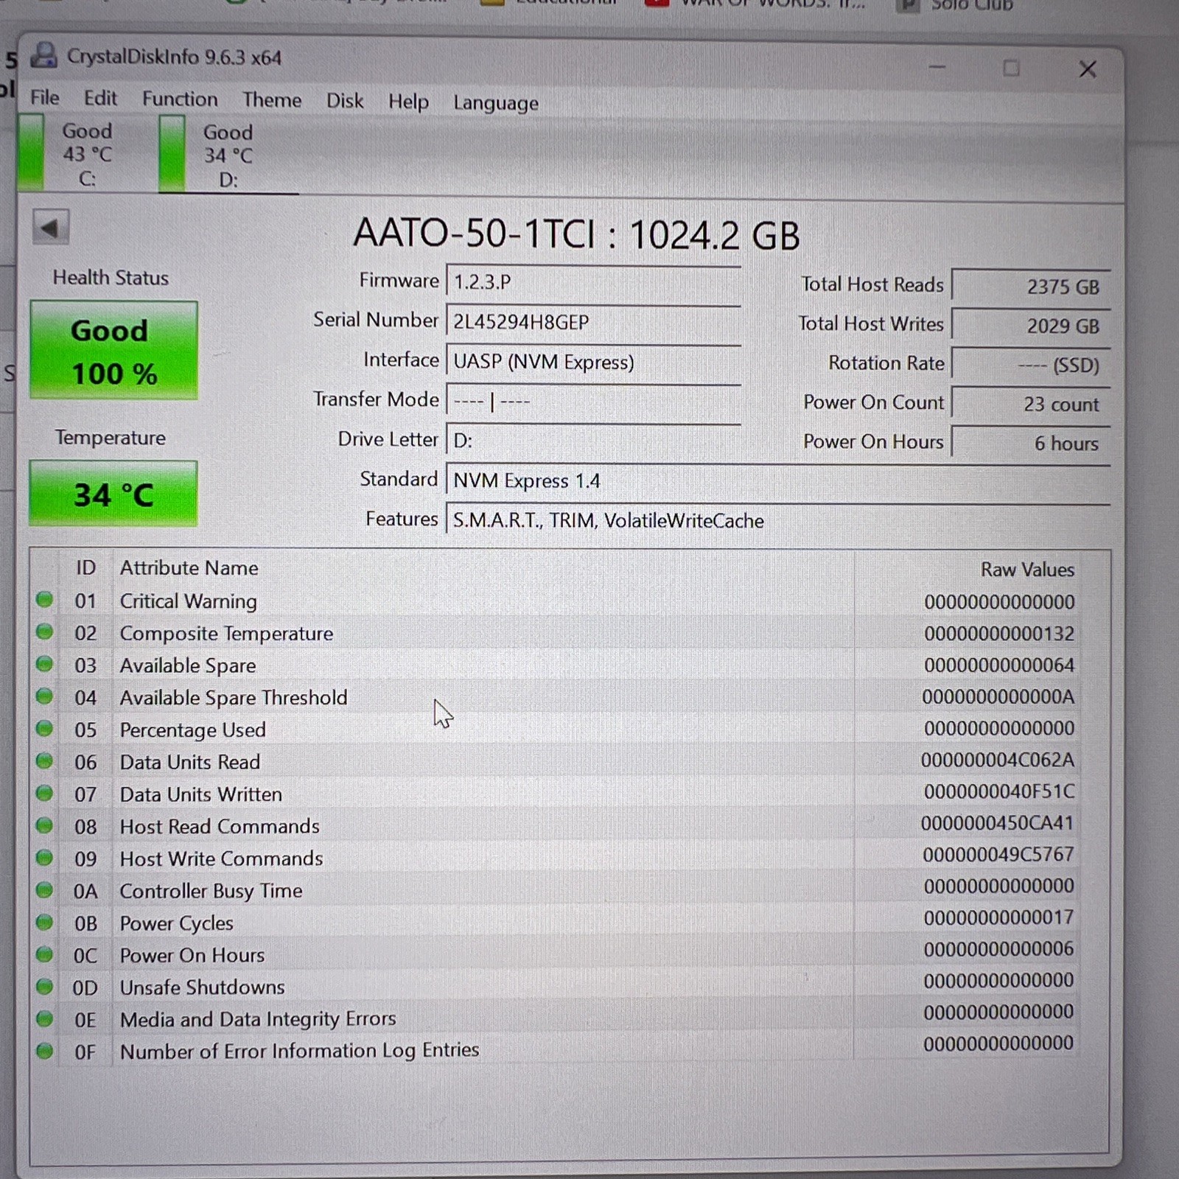The height and width of the screenshot is (1179, 1179).
Task: Open the Language menu
Action: pyautogui.click(x=495, y=103)
